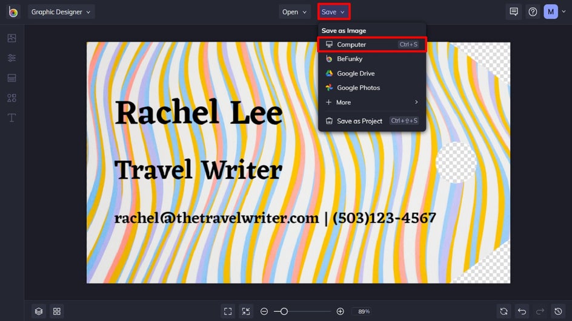Click the BeFunky logo icon
This screenshot has height=321, width=572.
pyautogui.click(x=13, y=12)
